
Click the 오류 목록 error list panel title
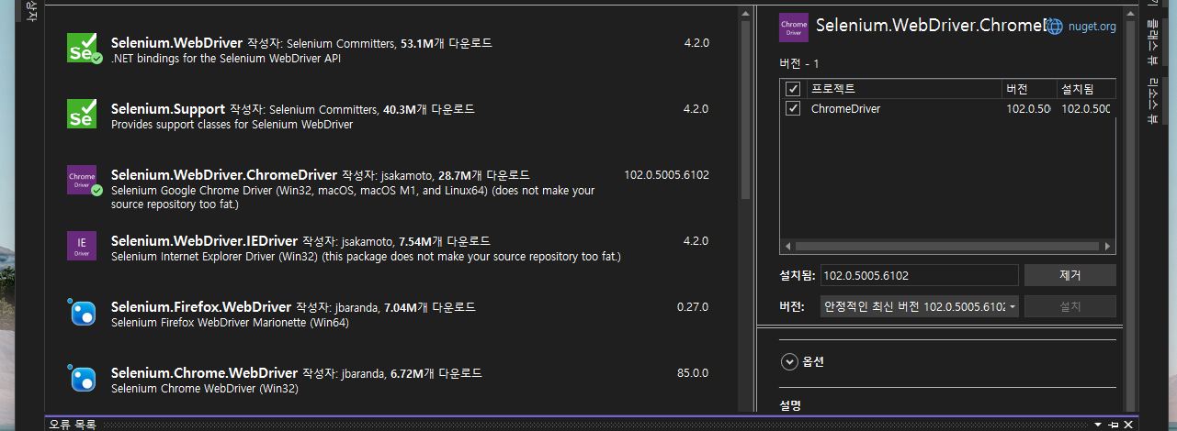coord(73,425)
